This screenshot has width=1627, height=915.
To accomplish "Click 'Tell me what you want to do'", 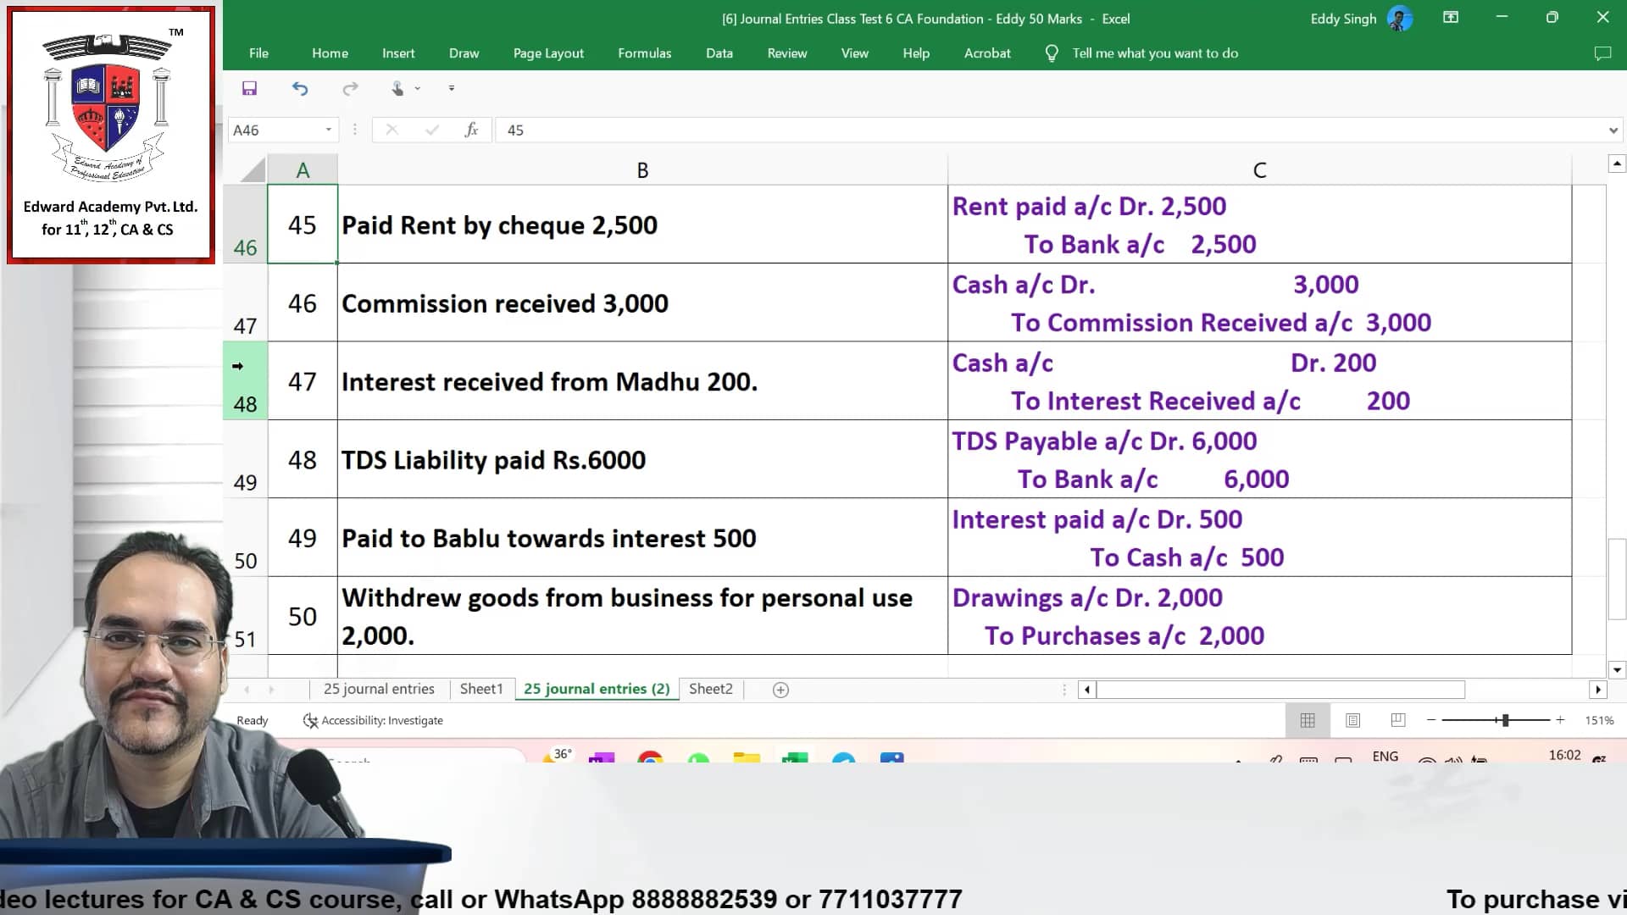I will 1155,53.
